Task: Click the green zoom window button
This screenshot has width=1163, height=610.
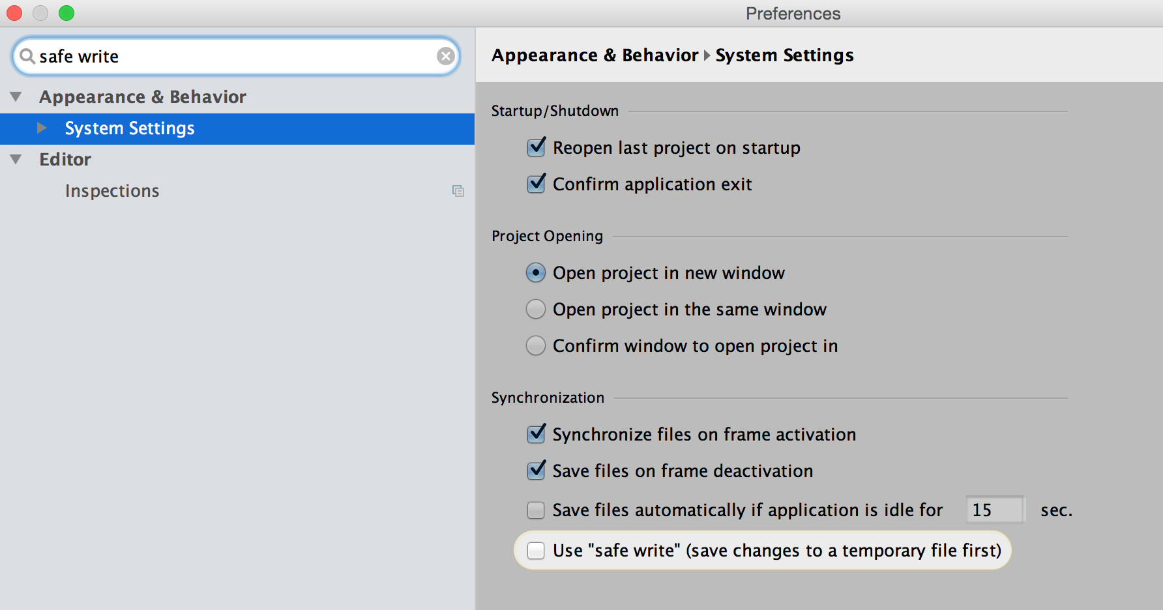Action: [x=66, y=13]
